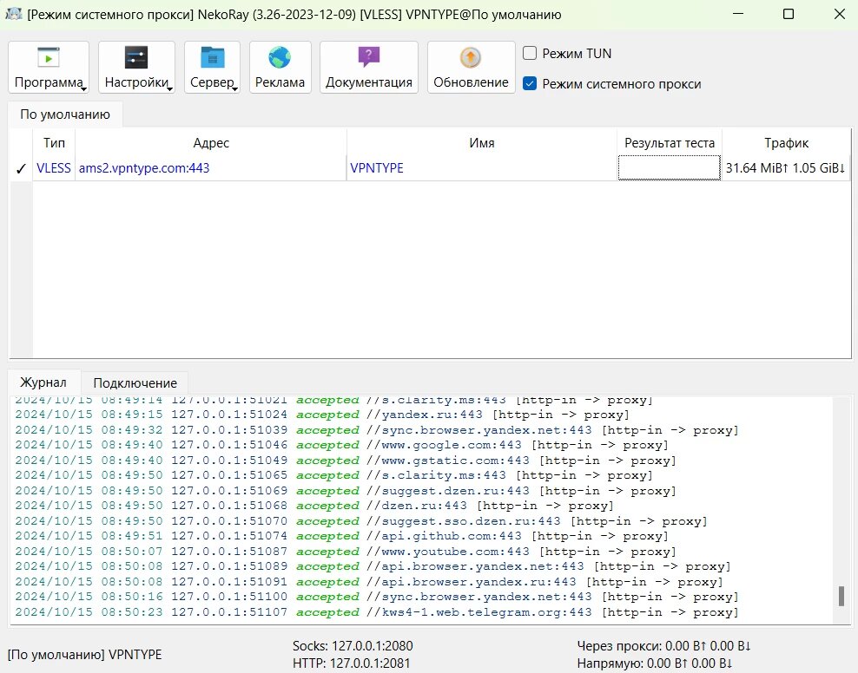Click the www.youtube.com:443 log line
Screen dimensions: 858x673
click(x=346, y=552)
